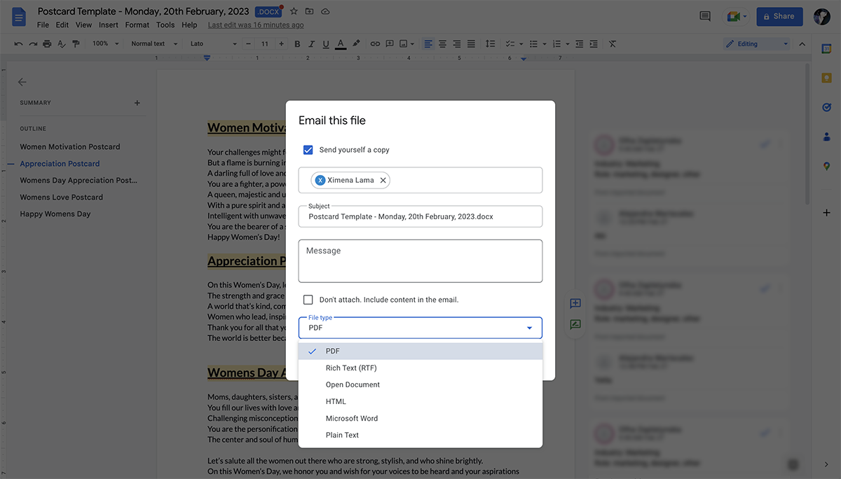
Task: Click back arrow in outline panel
Action: pyautogui.click(x=22, y=82)
